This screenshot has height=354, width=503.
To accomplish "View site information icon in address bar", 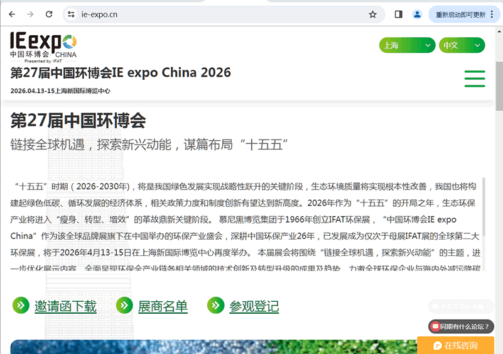I will (x=71, y=14).
